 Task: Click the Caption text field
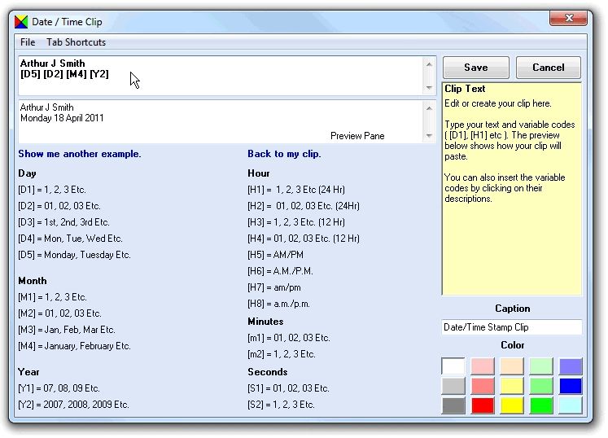(x=511, y=327)
